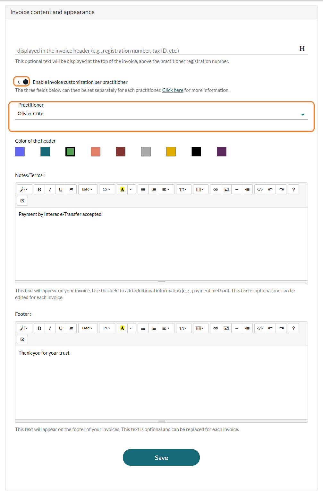The image size is (323, 495).
Task: Click the H icon in header text field
Action: [302, 49]
